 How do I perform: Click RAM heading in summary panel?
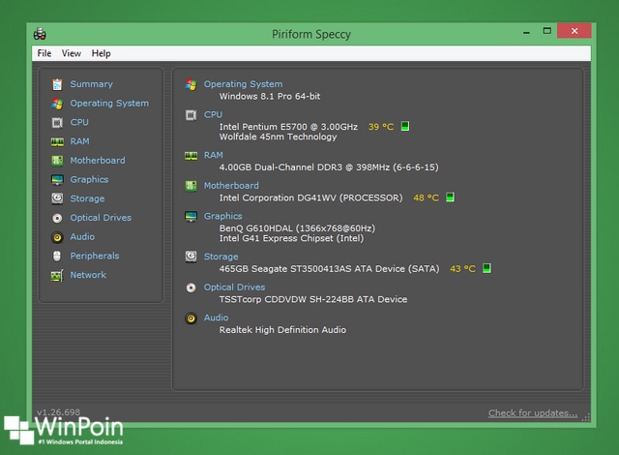tap(214, 155)
